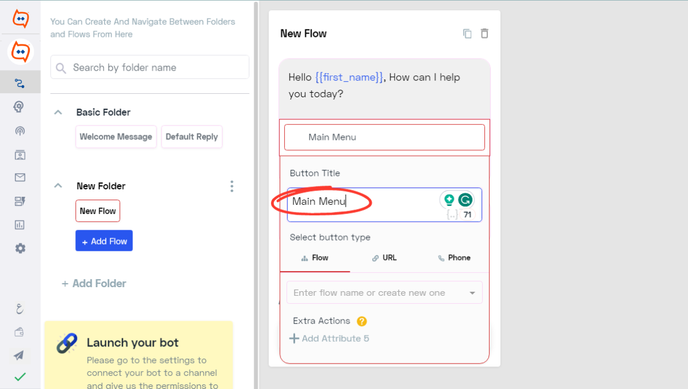This screenshot has width=688, height=389.
Task: Click the Extra Actions label
Action: [322, 321]
